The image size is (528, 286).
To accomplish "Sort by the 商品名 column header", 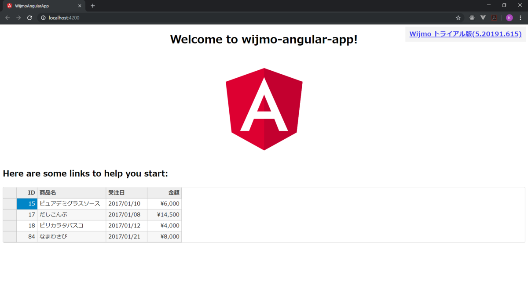I will point(72,192).
